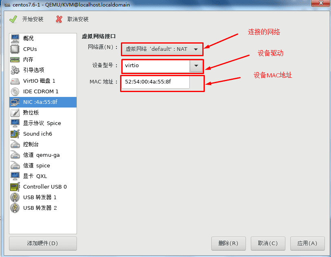Open 引导选项 gears icon
Image resolution: width=331 pixels, height=257 pixels.
[x=15, y=70]
